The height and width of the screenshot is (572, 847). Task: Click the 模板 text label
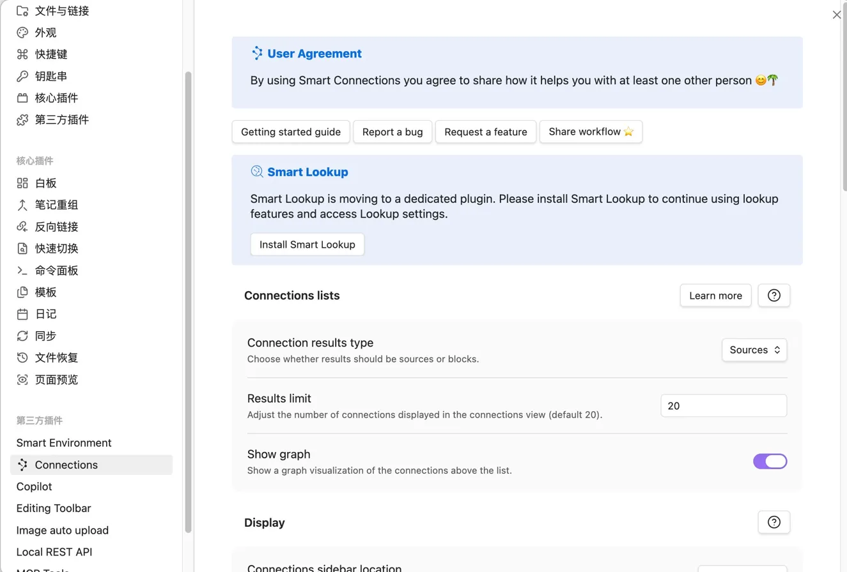click(46, 292)
